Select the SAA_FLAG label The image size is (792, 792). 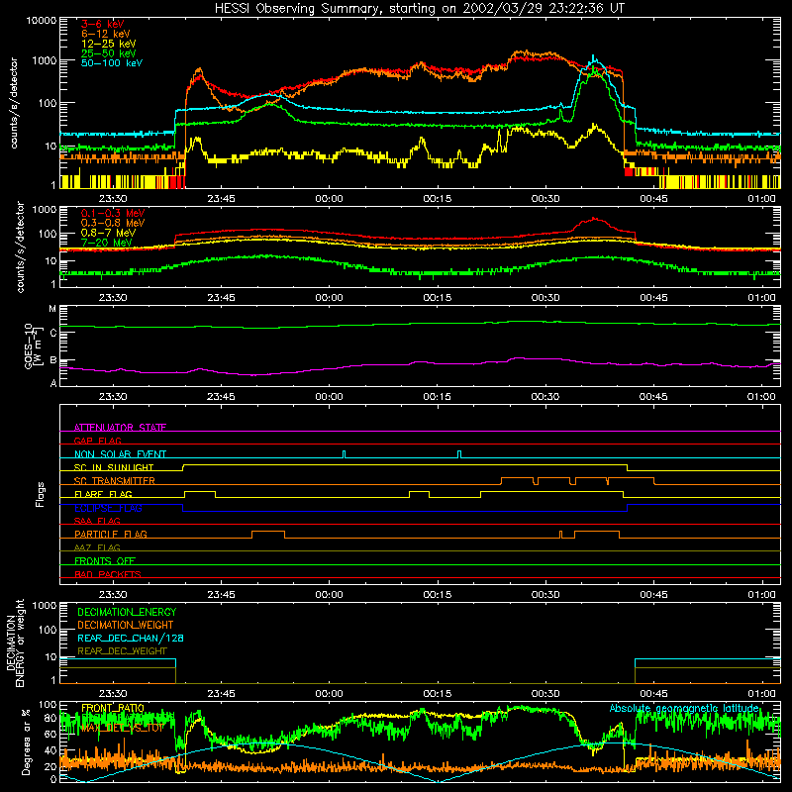97,521
